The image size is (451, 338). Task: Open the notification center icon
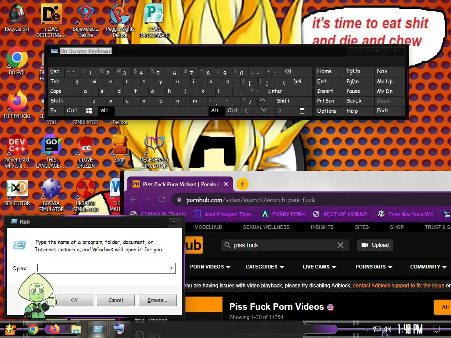(x=436, y=329)
